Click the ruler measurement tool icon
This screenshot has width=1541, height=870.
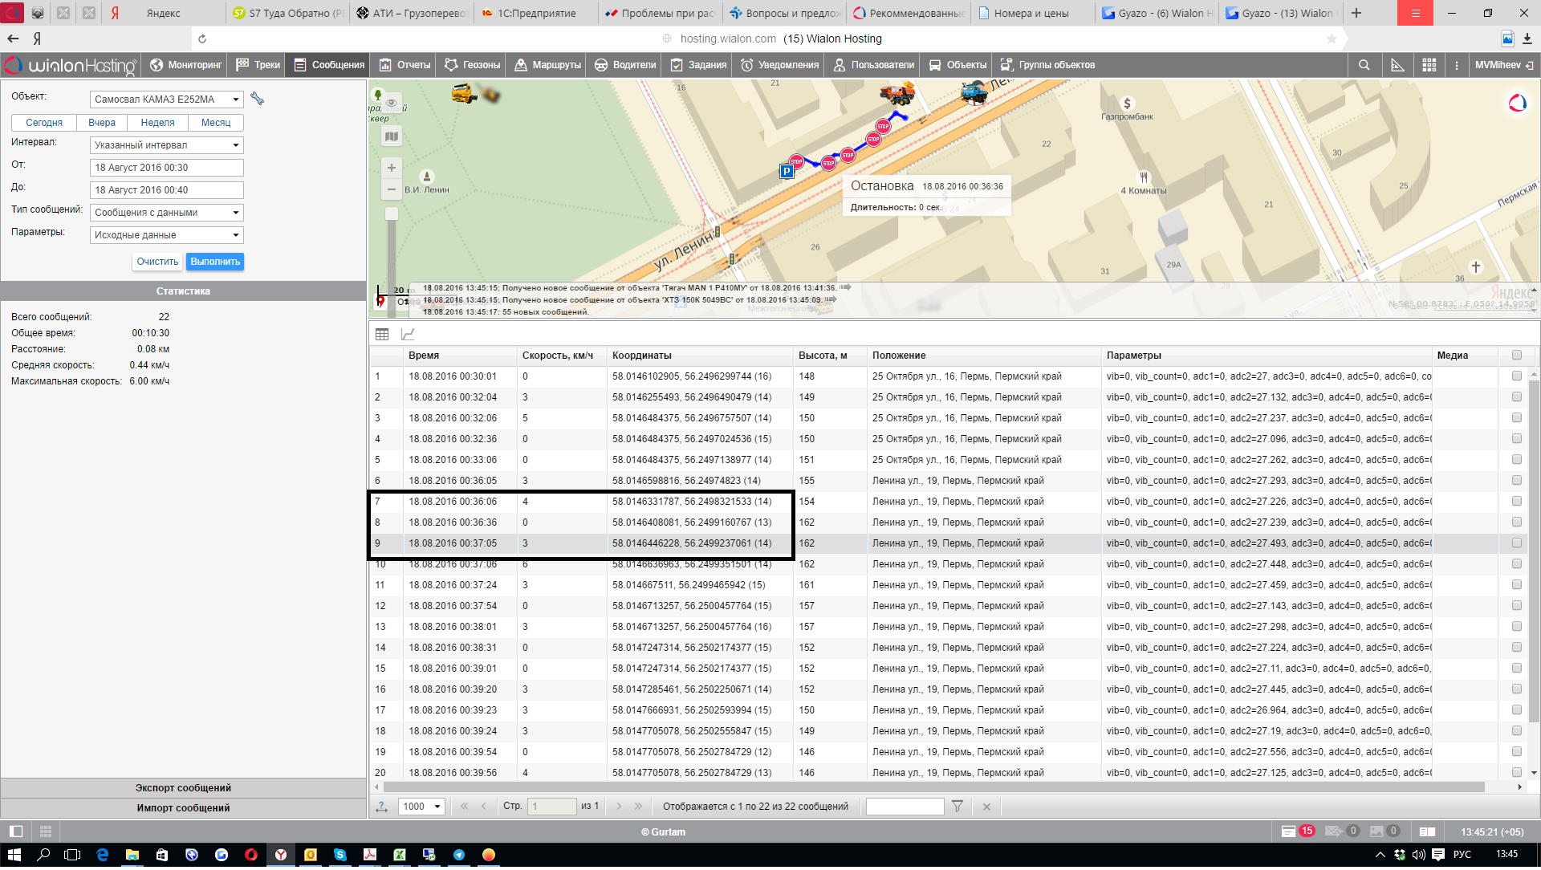(1397, 65)
